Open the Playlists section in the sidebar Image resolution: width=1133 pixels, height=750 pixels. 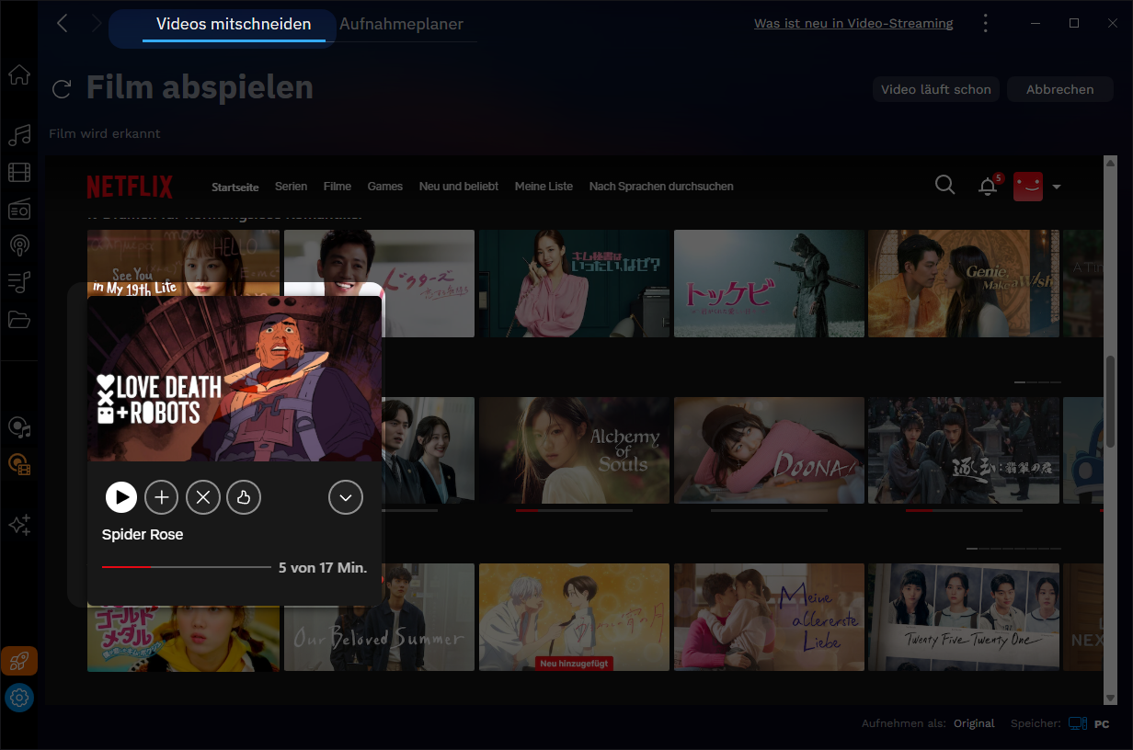(19, 282)
